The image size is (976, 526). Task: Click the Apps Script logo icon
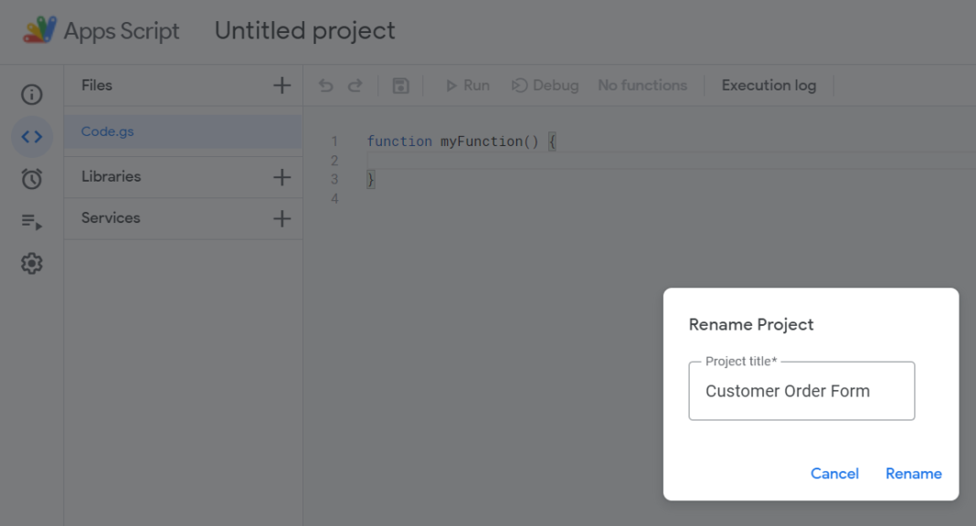[39, 30]
